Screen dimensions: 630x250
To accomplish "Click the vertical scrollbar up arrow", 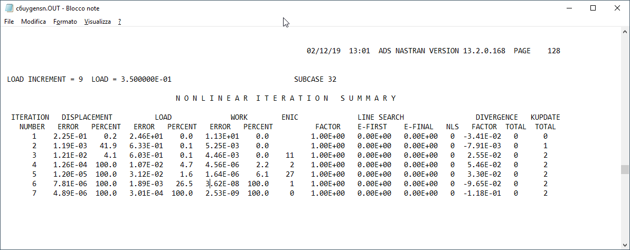I will pos(625,31).
